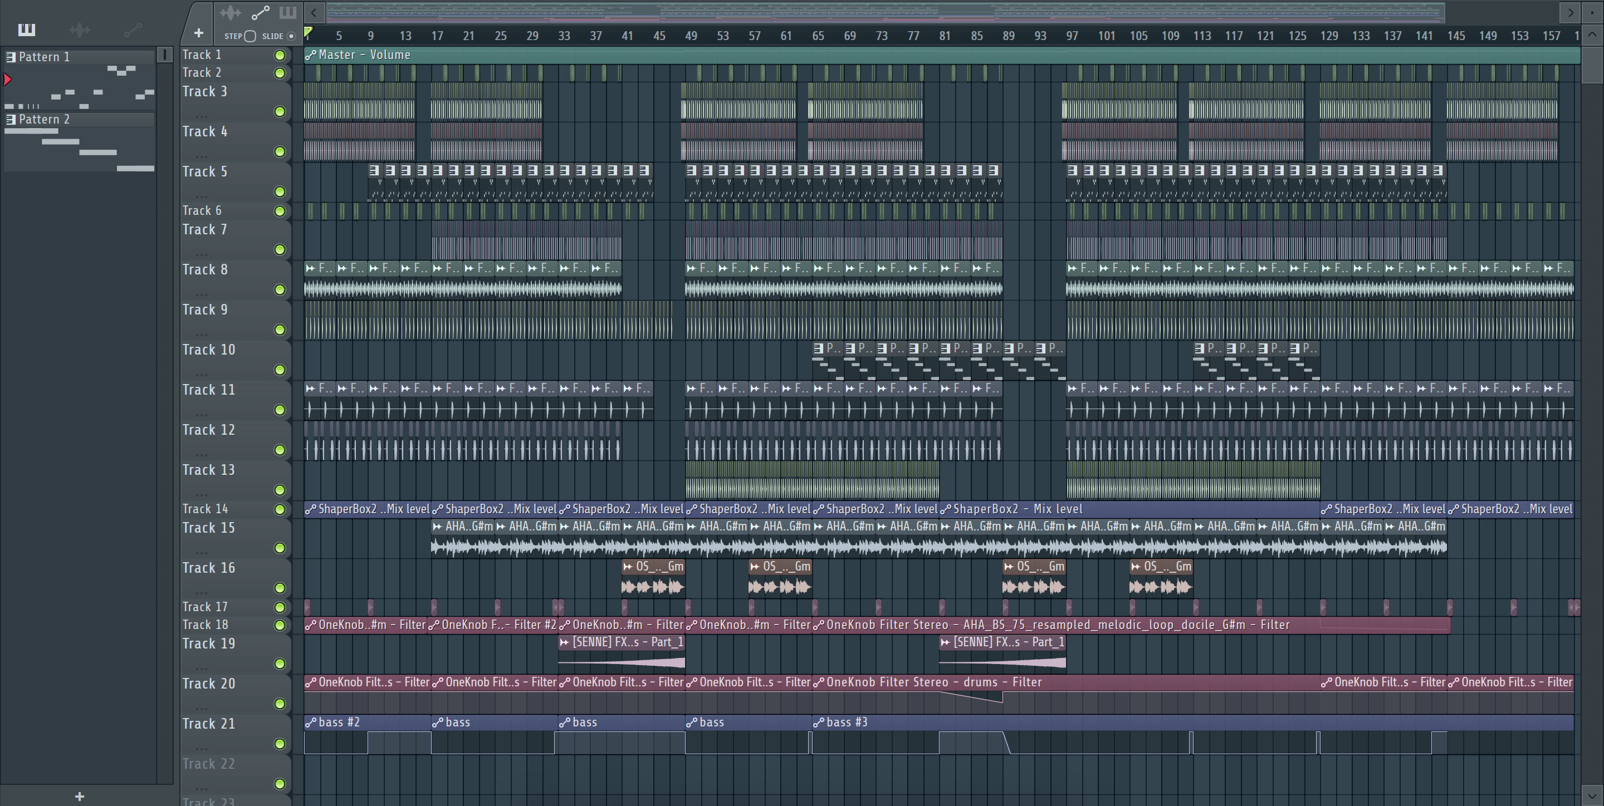The image size is (1604, 806).
Task: Mute Track 13 using its green light
Action: click(280, 490)
